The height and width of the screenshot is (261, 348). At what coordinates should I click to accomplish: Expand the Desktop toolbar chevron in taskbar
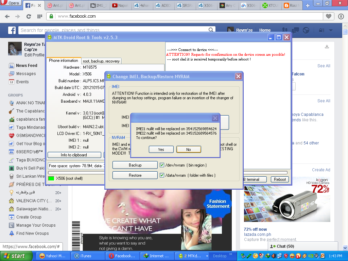click(231, 254)
